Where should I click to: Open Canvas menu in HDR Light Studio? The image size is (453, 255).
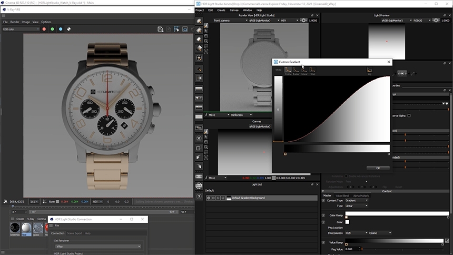(234, 10)
